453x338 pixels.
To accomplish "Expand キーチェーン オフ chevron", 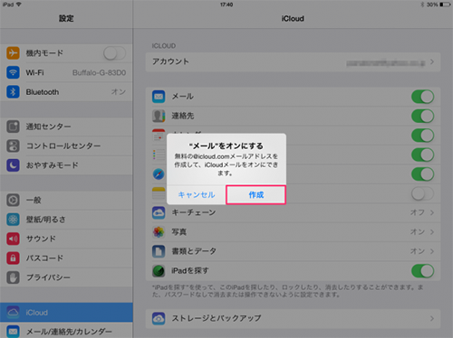I will (x=432, y=212).
